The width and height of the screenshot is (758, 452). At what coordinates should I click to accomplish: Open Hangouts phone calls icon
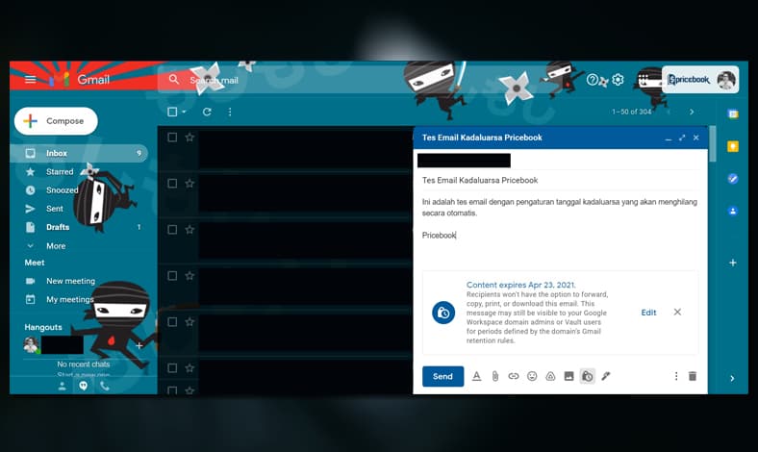[x=105, y=386]
